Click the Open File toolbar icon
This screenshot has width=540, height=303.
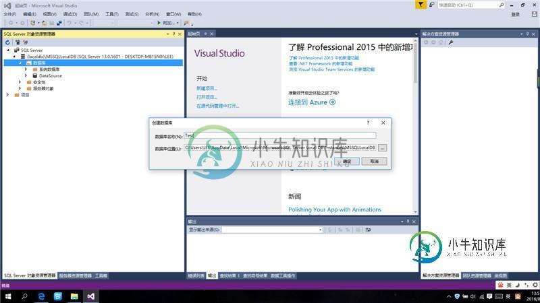[x=44, y=23]
